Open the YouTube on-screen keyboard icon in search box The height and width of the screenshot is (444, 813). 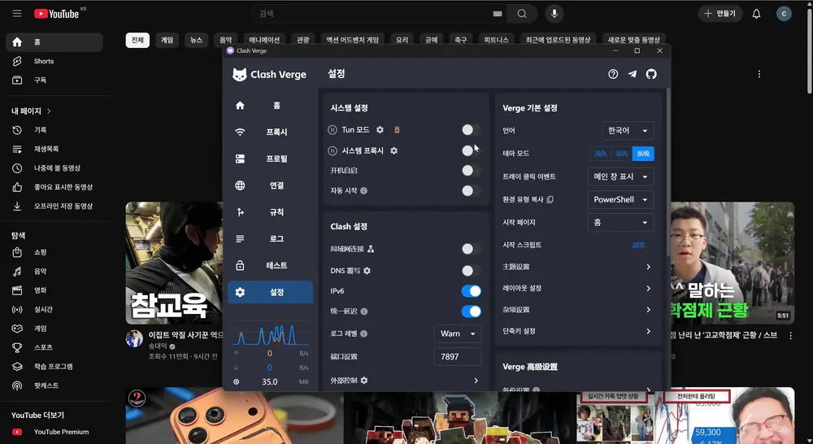[x=498, y=14]
